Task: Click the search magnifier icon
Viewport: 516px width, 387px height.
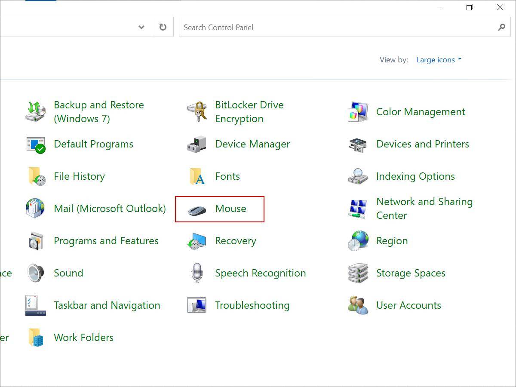Action: [x=501, y=27]
